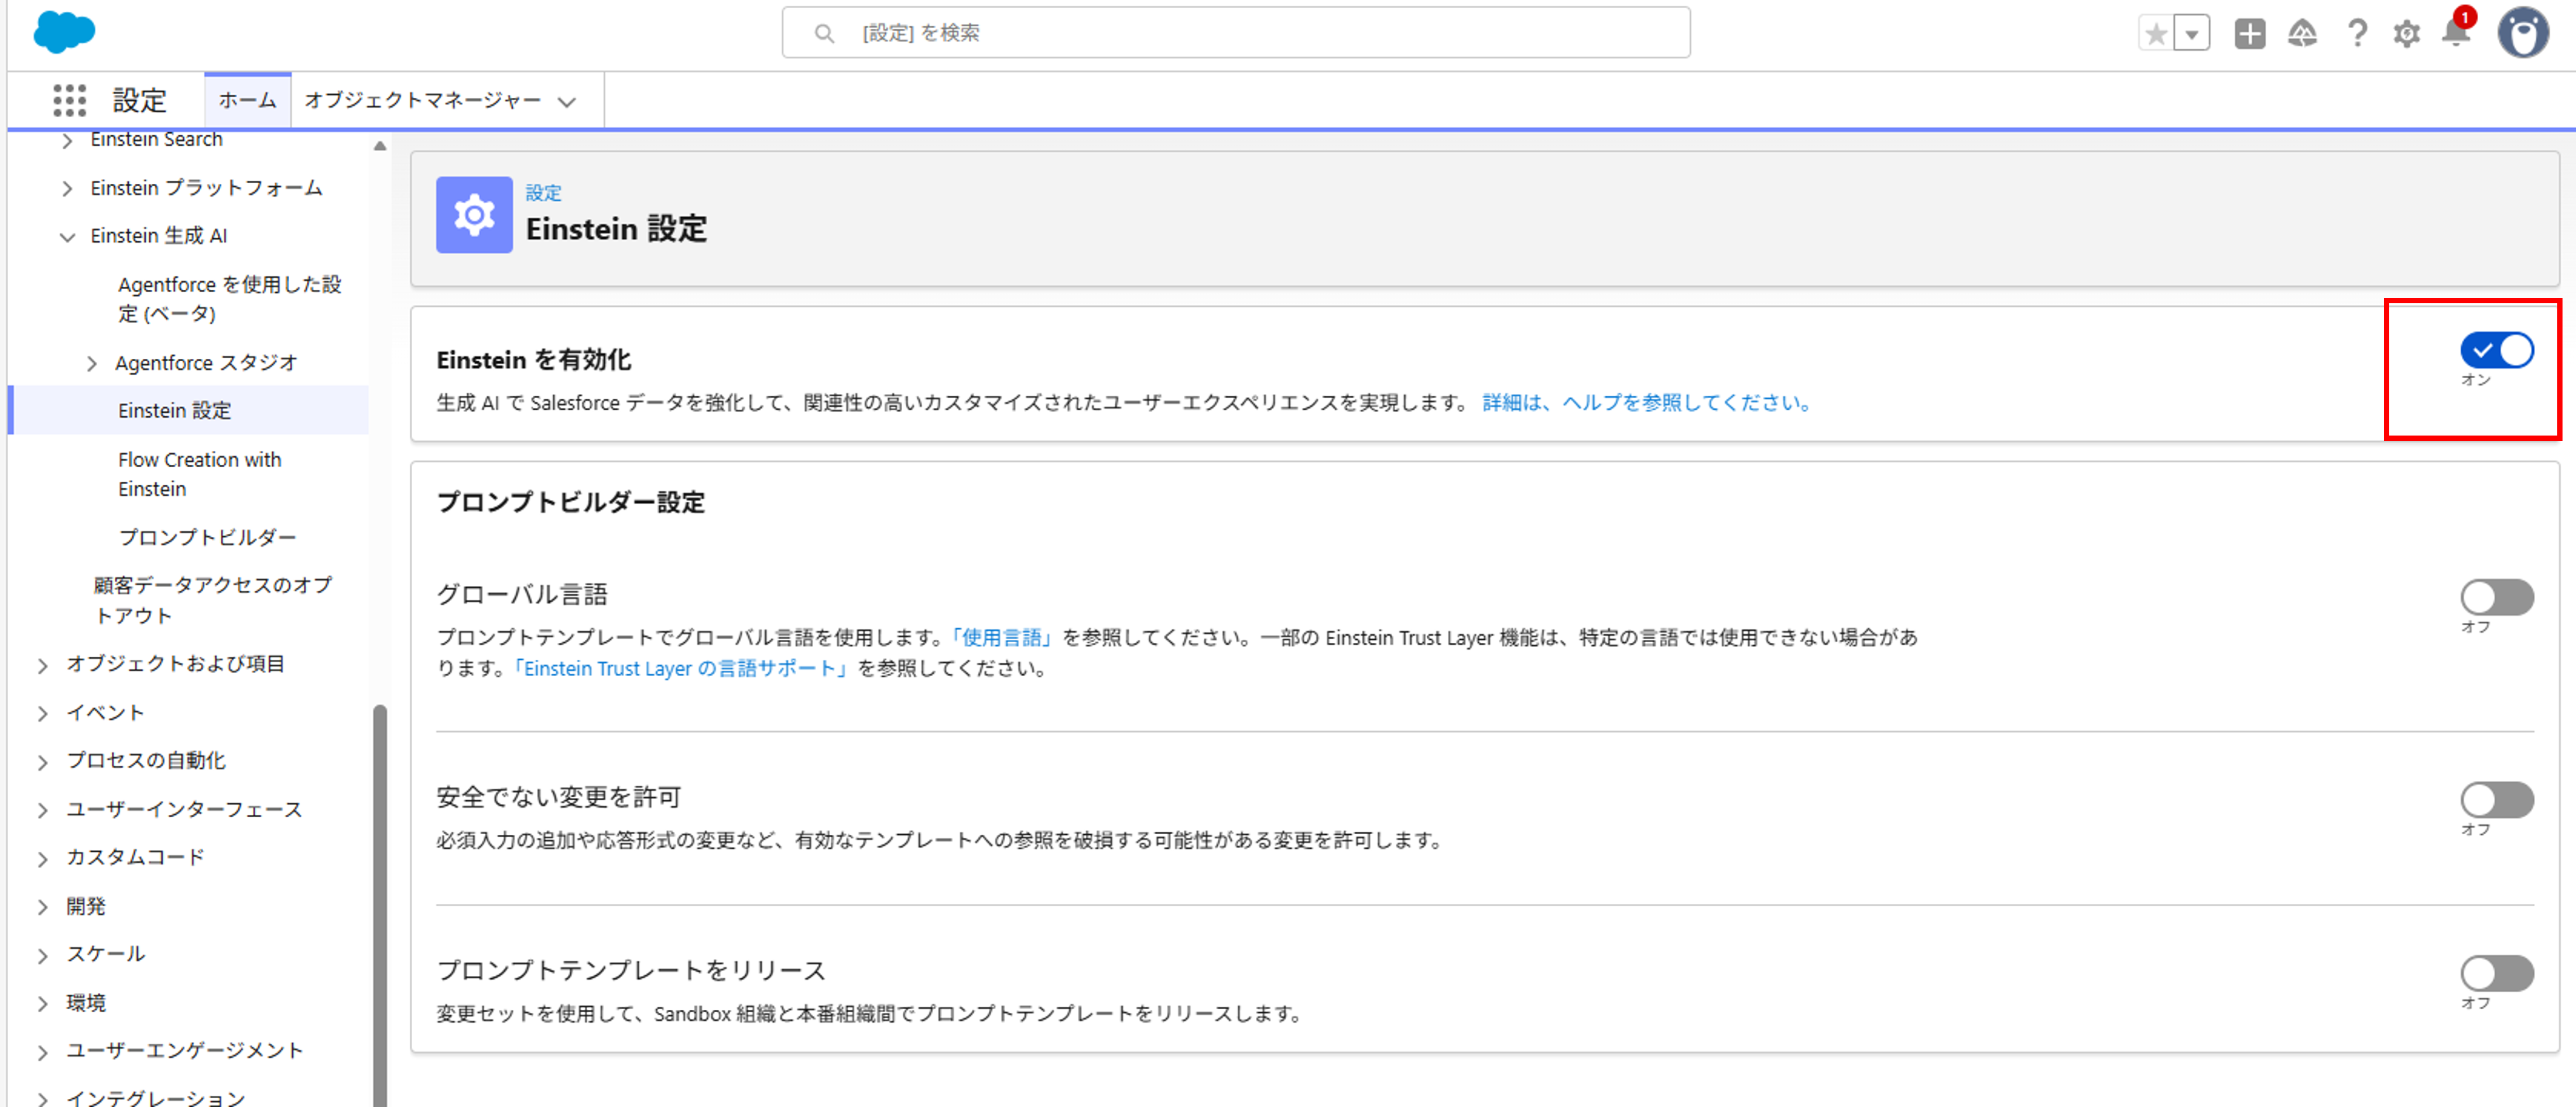Expand the プロセスの自動化 node
This screenshot has height=1107, width=2576.
pyautogui.click(x=42, y=762)
